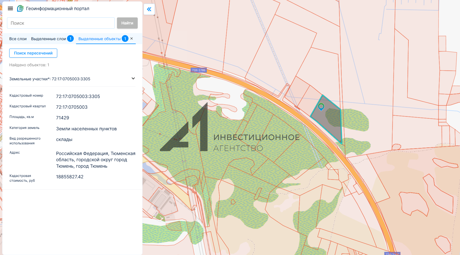Click the Геоинформационный портал logo icon
Viewport: 460px width, 255px height.
click(x=20, y=8)
